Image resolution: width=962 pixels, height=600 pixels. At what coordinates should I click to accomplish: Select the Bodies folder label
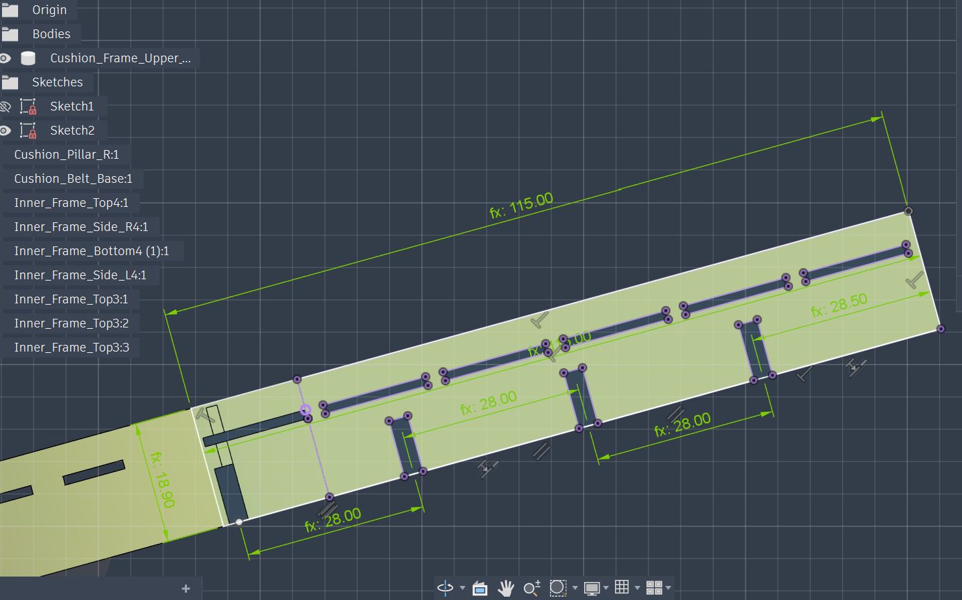pos(52,34)
